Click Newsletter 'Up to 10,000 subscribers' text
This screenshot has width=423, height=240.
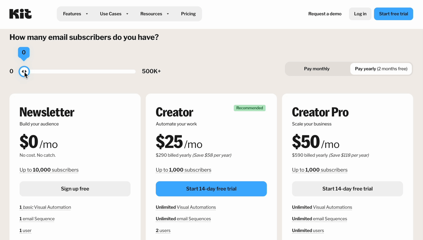(x=49, y=170)
